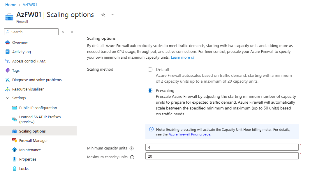Open the ellipsis more options menu
This screenshot has width=317, height=174.
[112, 15]
